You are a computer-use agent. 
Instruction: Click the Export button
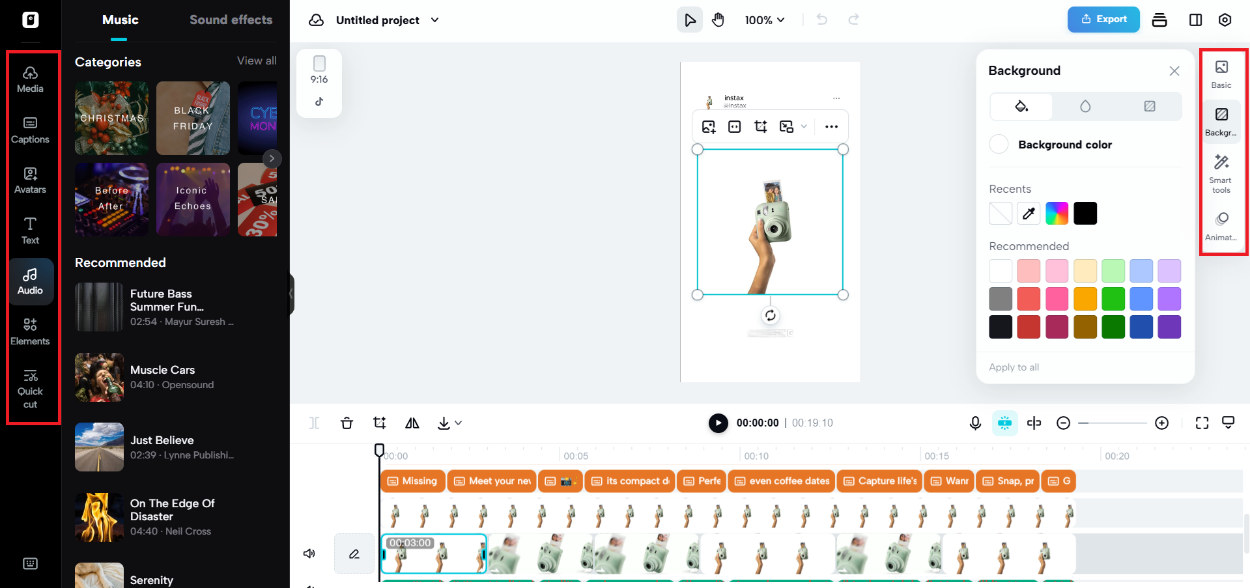(x=1103, y=20)
